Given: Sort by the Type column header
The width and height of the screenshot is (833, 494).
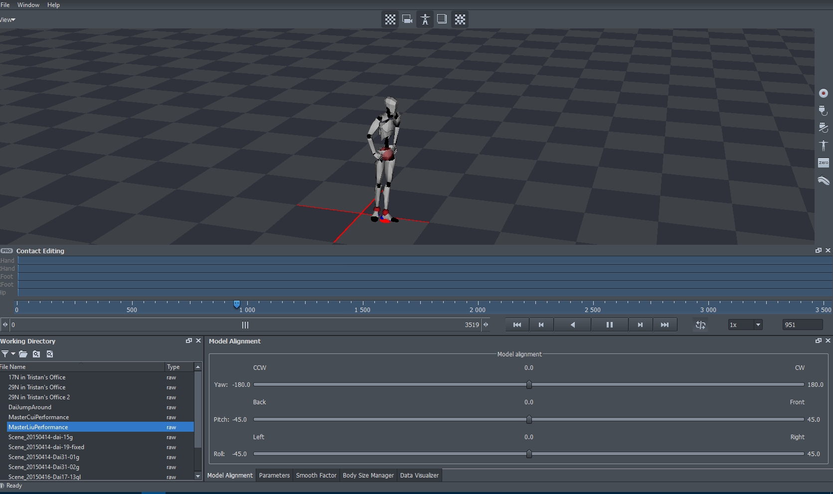Looking at the screenshot, I should point(179,367).
